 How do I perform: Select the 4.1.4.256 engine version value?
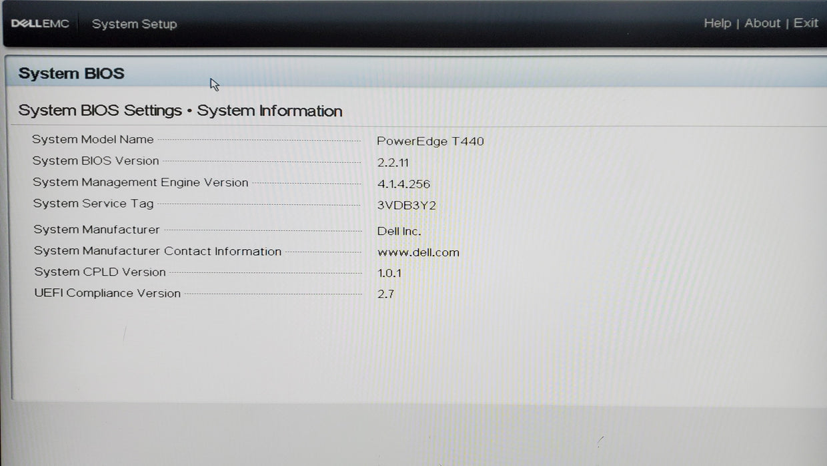coord(403,184)
